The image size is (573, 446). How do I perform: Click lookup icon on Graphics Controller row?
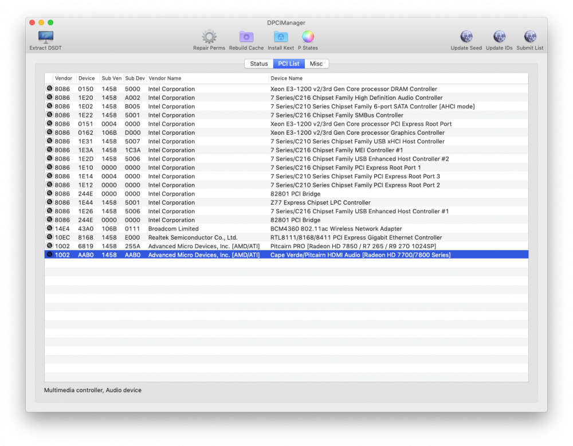(49, 132)
